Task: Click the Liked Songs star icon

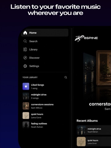Action: (26, 86)
